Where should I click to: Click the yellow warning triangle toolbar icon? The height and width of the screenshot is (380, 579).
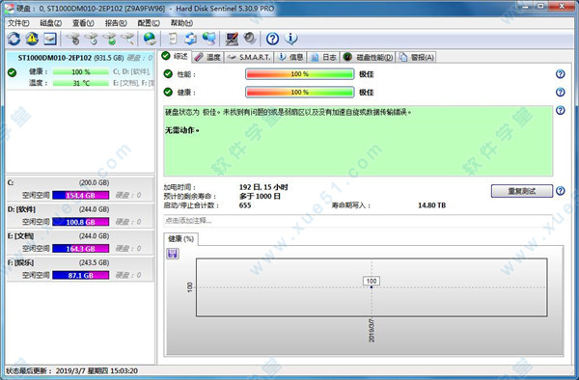[32, 39]
